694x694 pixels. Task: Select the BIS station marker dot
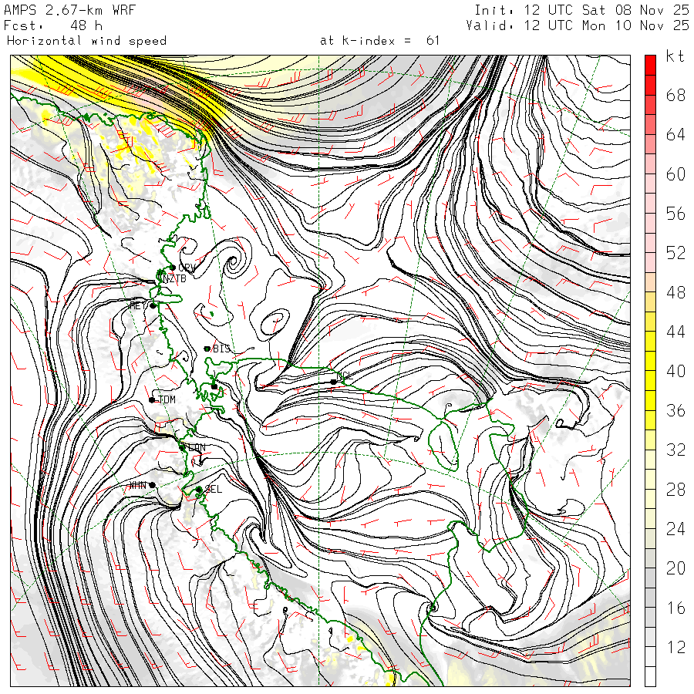[207, 349]
